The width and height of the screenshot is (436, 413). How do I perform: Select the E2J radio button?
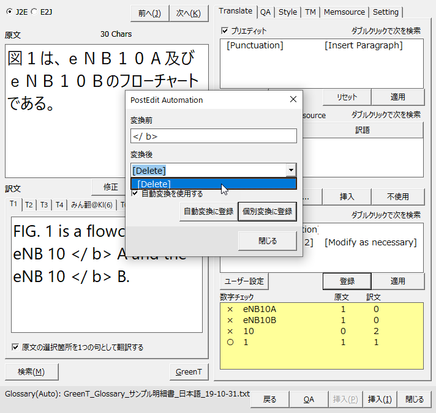[33, 12]
